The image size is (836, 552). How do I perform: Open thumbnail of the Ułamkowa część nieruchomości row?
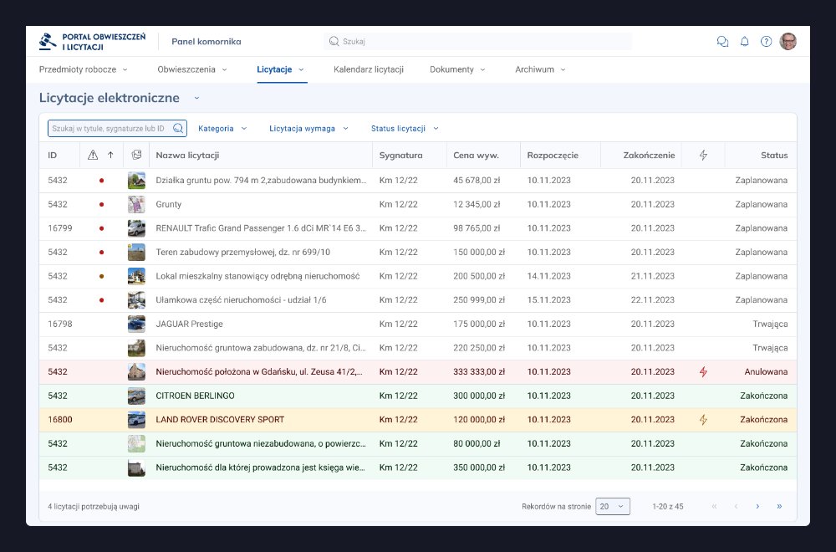tap(136, 299)
